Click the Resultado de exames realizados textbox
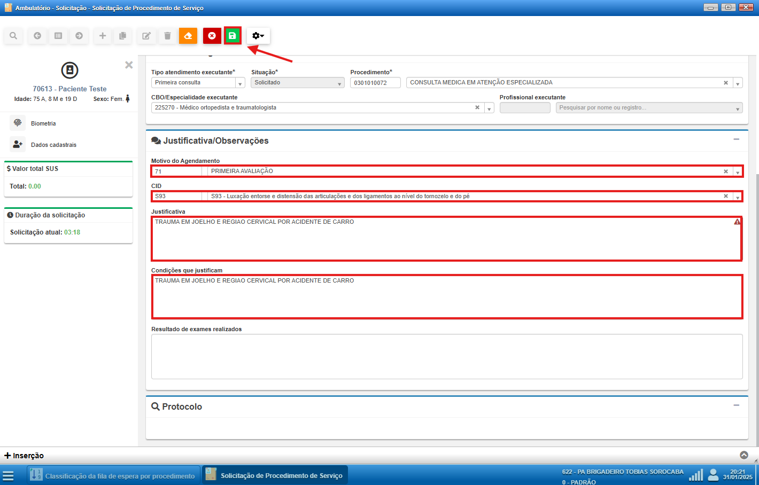Screen dimensions: 759x485 [x=446, y=356]
